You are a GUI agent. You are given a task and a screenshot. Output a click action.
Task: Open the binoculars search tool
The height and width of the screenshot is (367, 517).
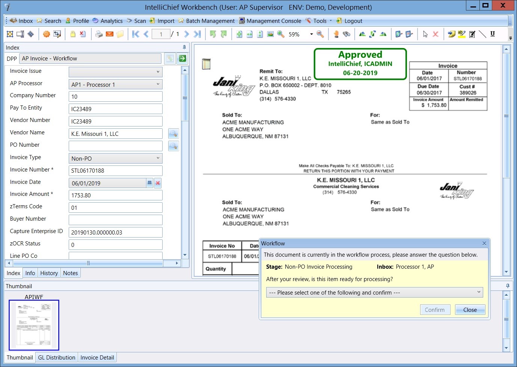tap(345, 34)
